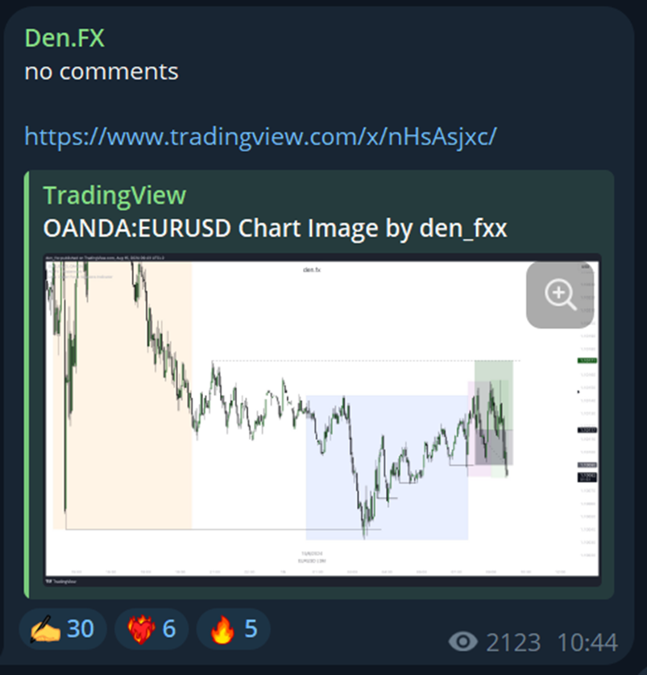The height and width of the screenshot is (675, 647).
Task: Click the den.fx watermark atop chart
Action: pyautogui.click(x=312, y=270)
